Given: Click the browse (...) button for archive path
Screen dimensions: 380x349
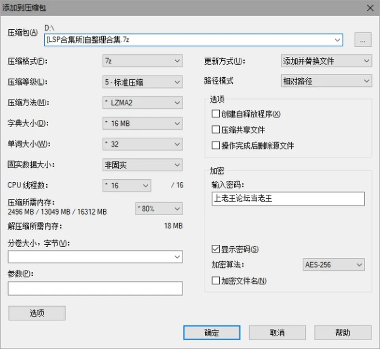Looking at the screenshot, I should pos(363,40).
